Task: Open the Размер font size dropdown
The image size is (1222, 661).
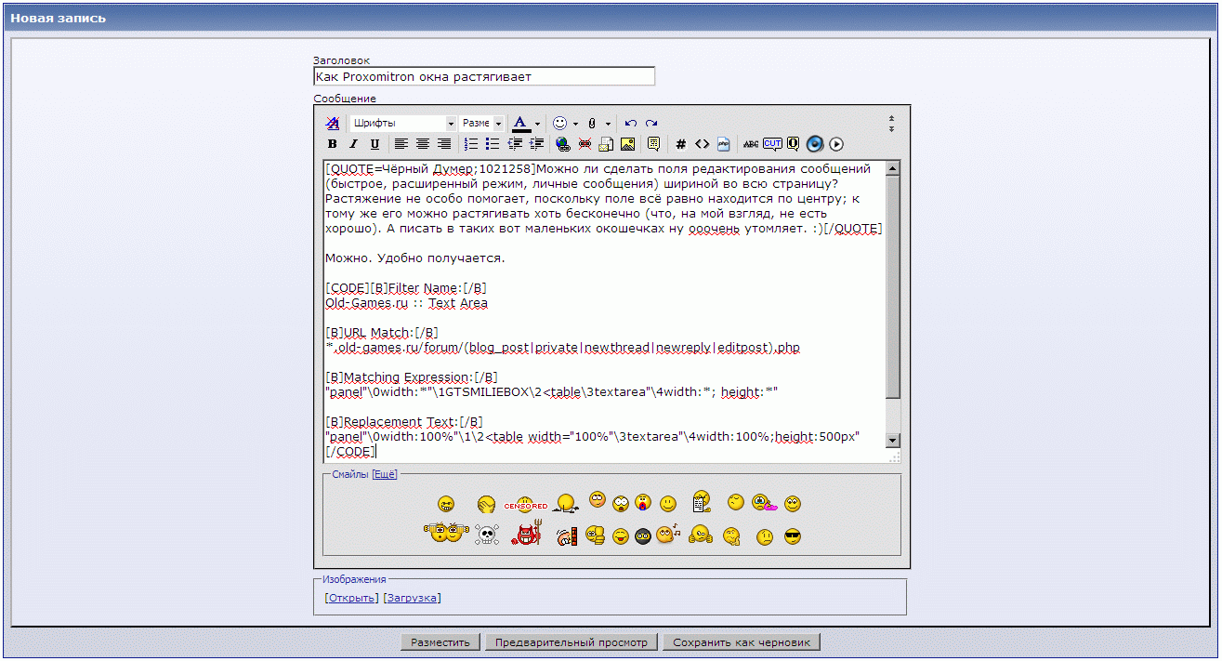Action: [481, 123]
